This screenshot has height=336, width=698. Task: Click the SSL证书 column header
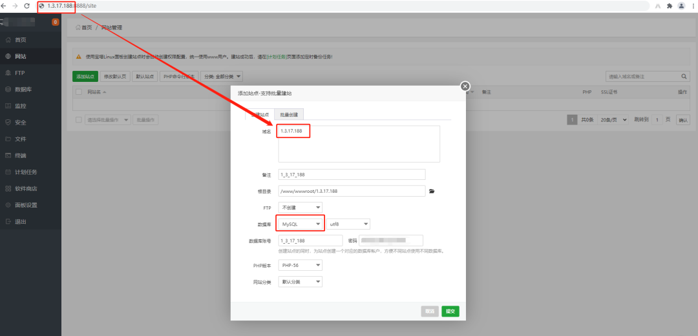(609, 92)
